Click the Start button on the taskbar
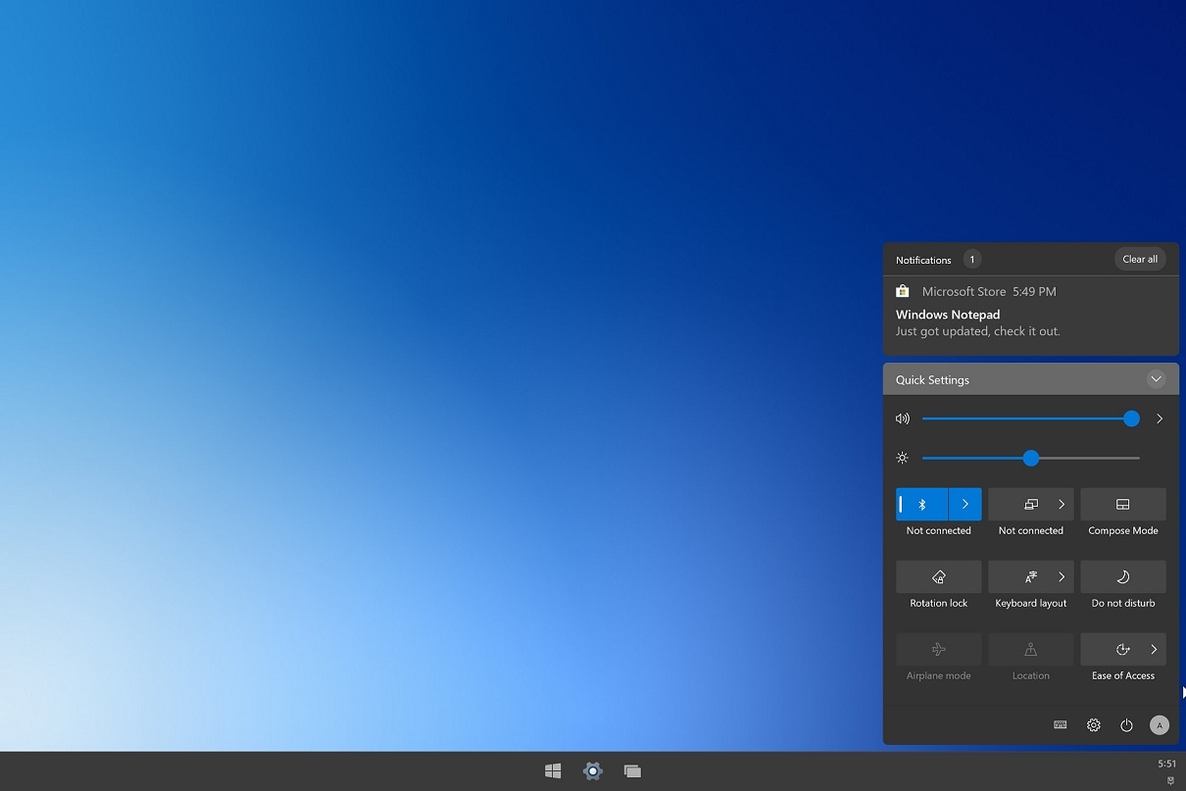The height and width of the screenshot is (791, 1186). tap(552, 771)
